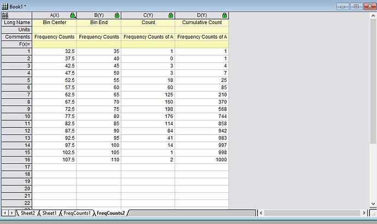Open the FreqCounts1 sheet tab
The height and width of the screenshot is (224, 377).
coord(77,213)
